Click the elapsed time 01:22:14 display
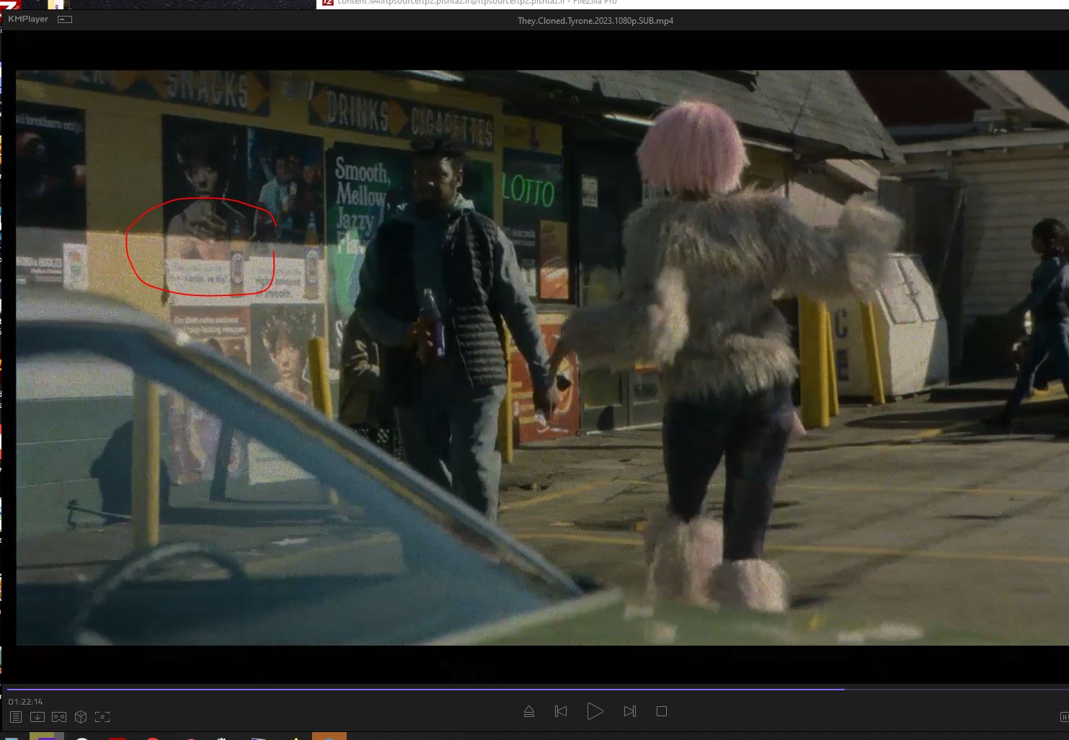This screenshot has height=740, width=1069. point(26,702)
